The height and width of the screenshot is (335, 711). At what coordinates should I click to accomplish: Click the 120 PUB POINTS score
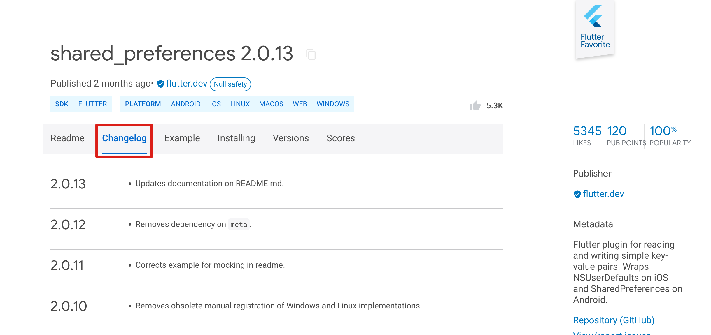click(x=626, y=135)
